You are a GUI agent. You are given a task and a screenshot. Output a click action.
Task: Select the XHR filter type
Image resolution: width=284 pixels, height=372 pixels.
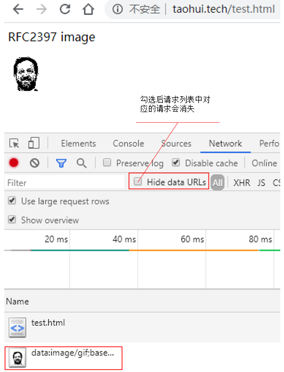coord(242,183)
